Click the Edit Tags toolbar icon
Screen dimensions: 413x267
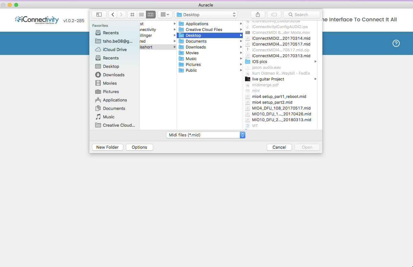(x=274, y=15)
